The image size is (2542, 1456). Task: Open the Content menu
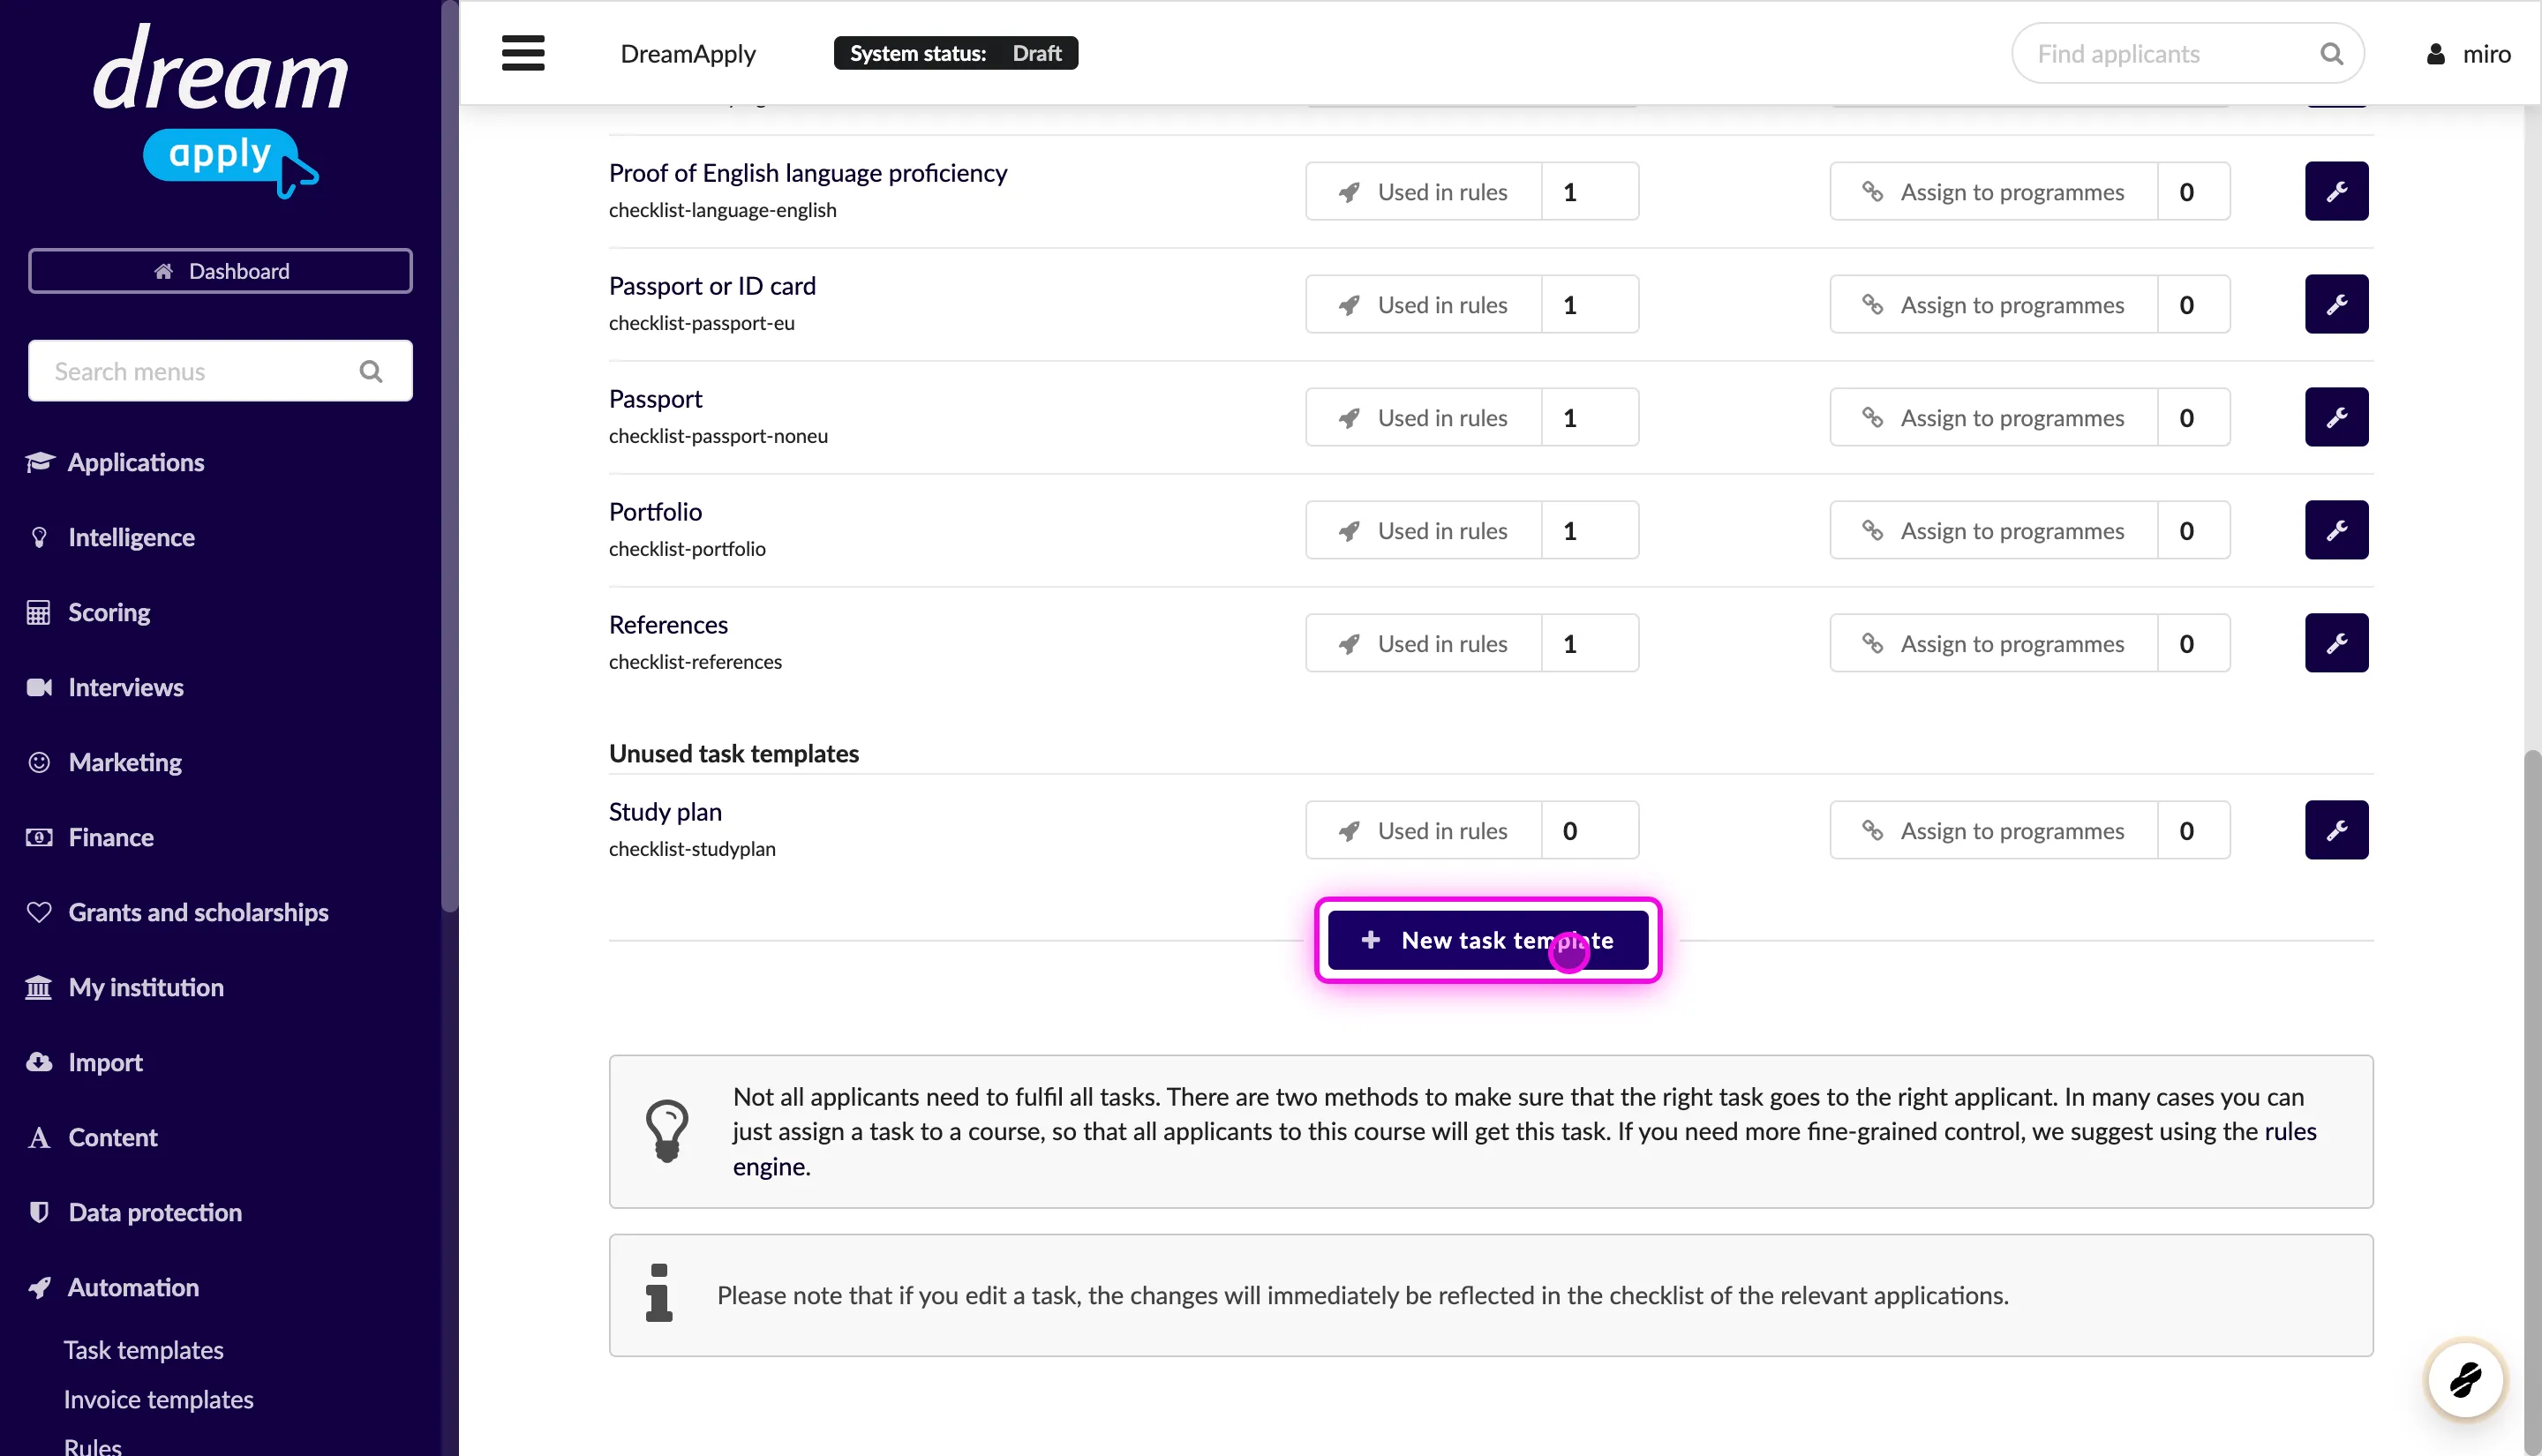pos(113,1137)
